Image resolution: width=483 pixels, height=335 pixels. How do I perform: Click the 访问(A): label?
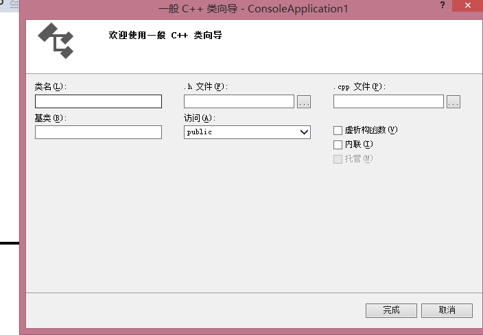pos(200,118)
